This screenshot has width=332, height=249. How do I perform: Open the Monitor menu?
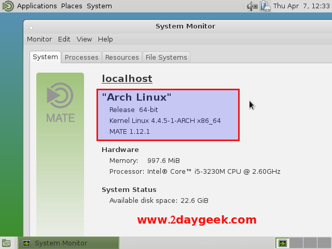(39, 39)
